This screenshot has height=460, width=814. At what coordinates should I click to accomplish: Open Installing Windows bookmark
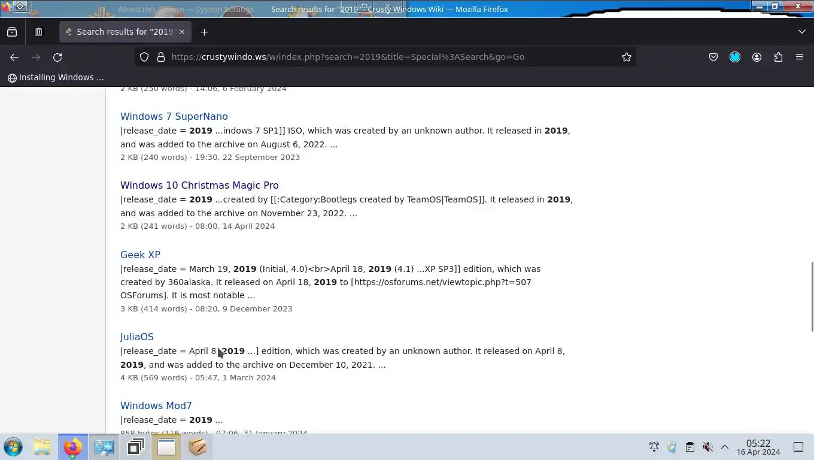(56, 77)
